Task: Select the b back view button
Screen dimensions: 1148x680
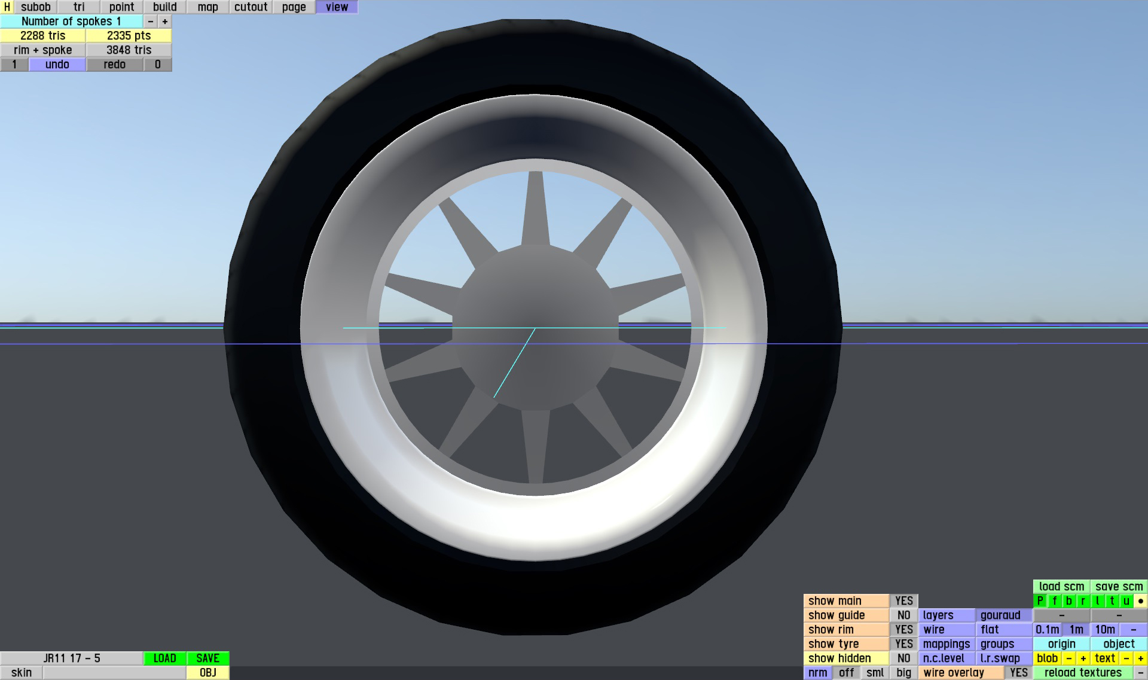Action: point(1068,601)
